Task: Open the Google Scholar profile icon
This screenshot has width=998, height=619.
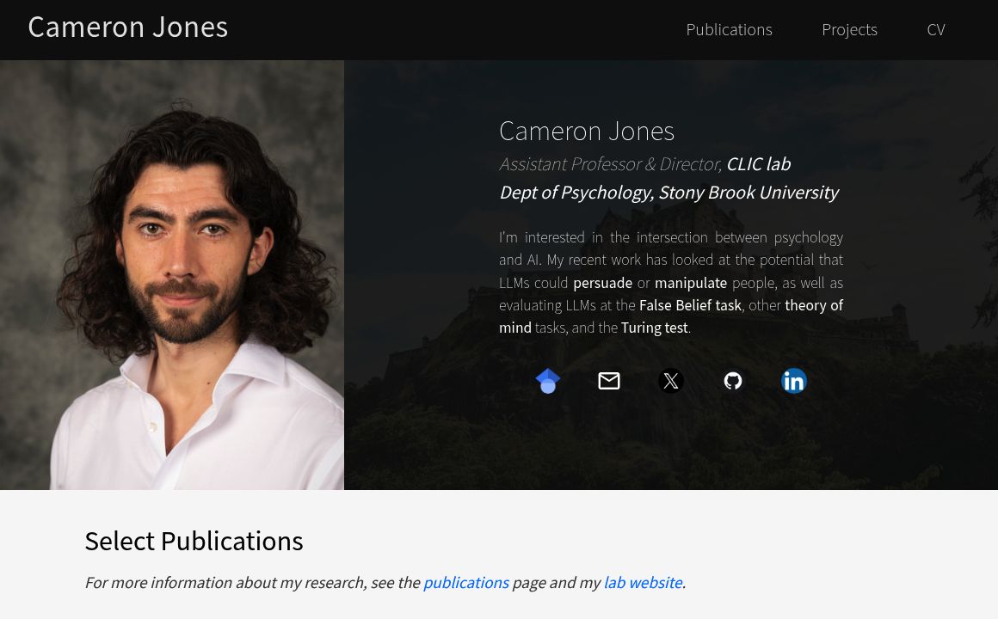Action: tap(547, 381)
